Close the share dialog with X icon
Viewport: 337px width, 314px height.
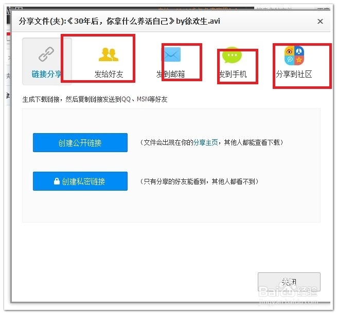click(320, 21)
